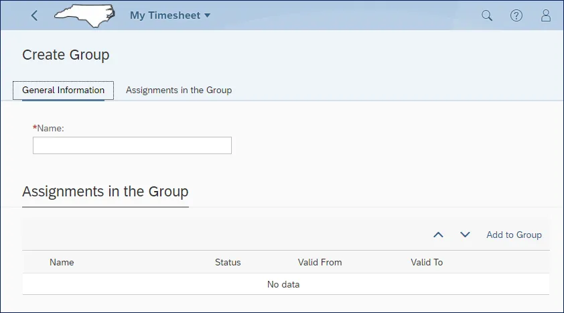Click the North Carolina state logo
Image resolution: width=564 pixels, height=313 pixels.
(x=87, y=15)
